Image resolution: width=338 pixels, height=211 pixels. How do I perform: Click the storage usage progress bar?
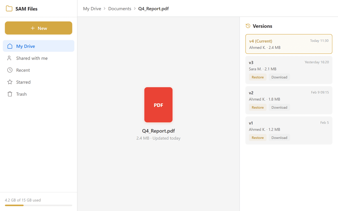(x=38, y=205)
